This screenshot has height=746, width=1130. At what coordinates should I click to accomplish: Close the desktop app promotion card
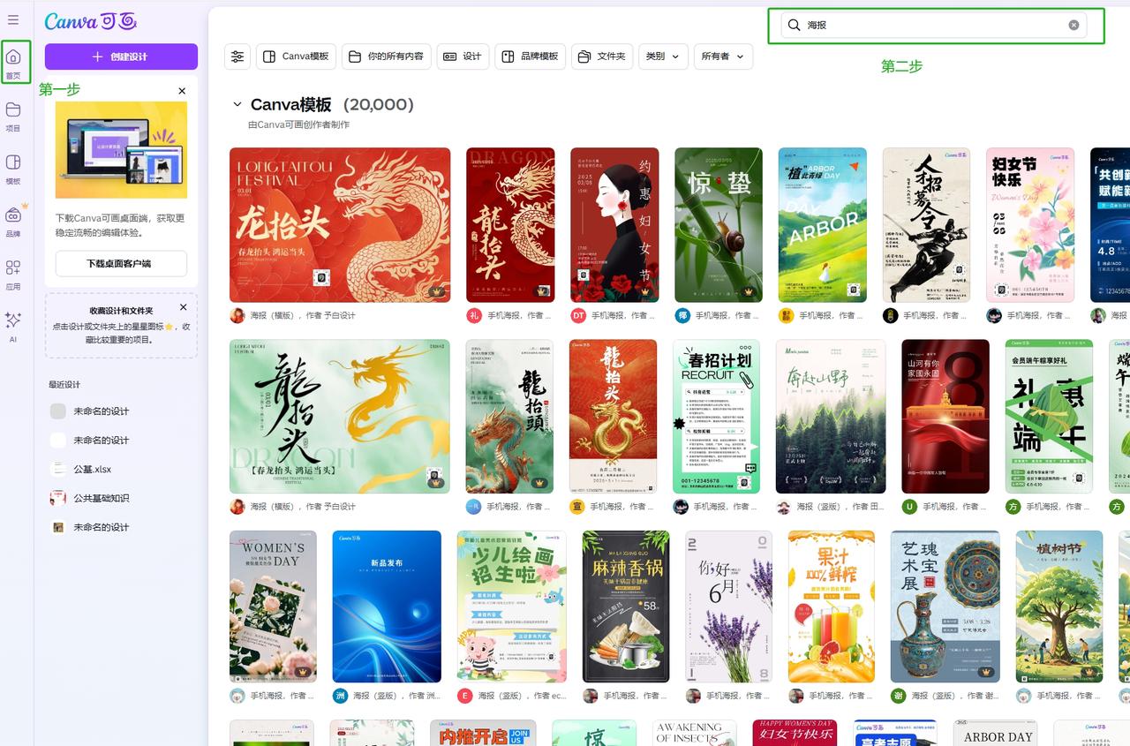(182, 91)
